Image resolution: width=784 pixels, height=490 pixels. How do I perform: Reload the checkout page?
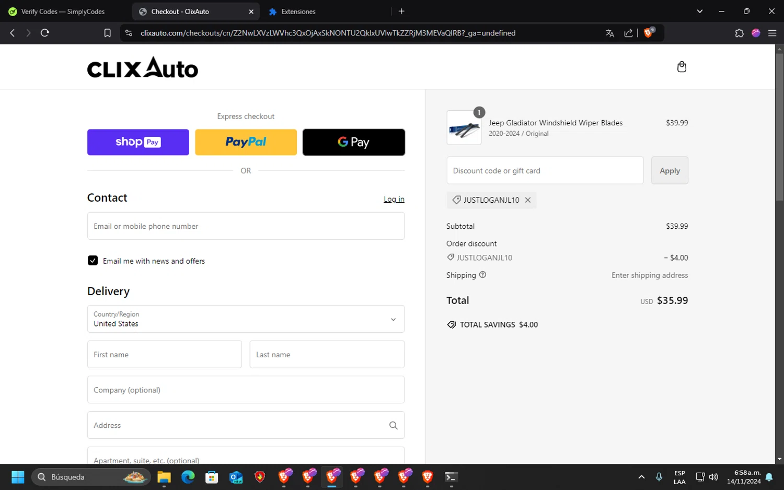45,33
